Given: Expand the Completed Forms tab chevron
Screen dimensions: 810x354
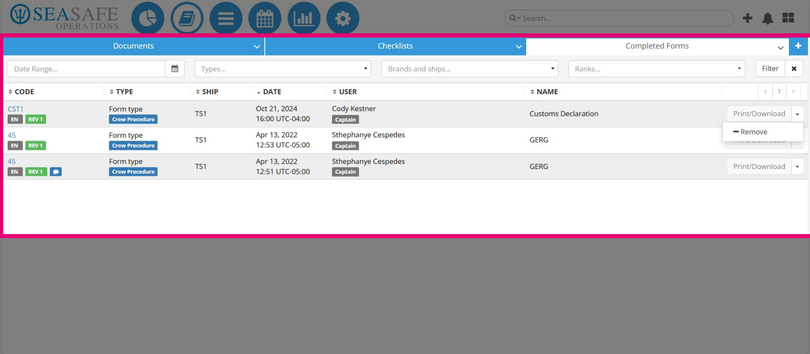Looking at the screenshot, I should [x=780, y=48].
